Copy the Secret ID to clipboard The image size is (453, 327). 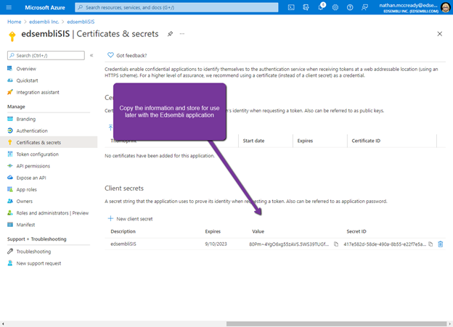click(430, 244)
